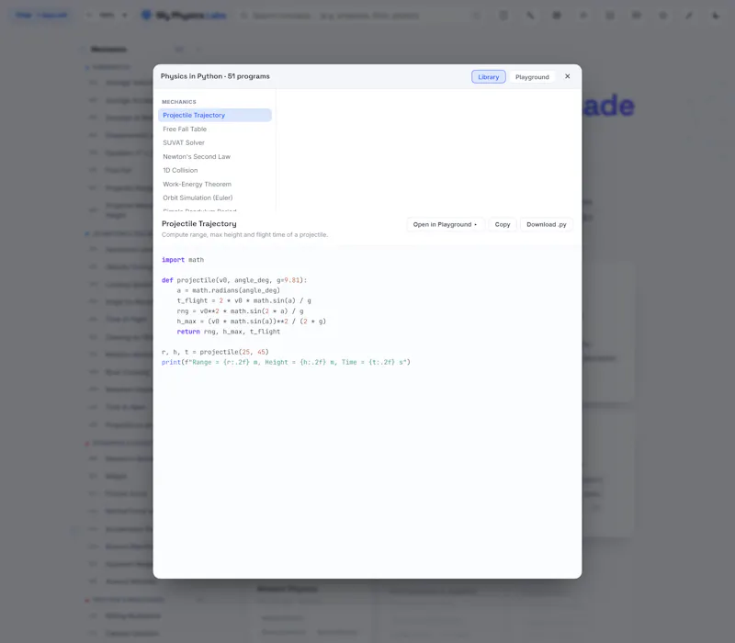
Task: Click the 'h_max' calculation code line
Action: click(251, 321)
